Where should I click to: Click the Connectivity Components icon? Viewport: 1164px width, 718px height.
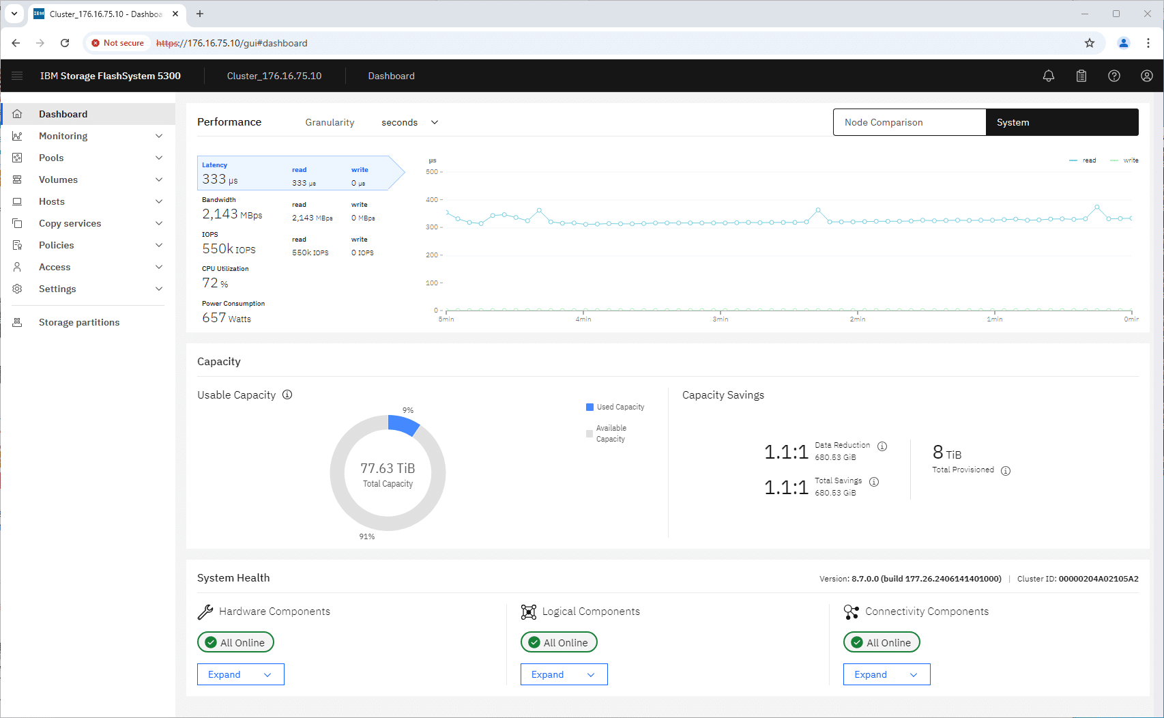pos(852,612)
